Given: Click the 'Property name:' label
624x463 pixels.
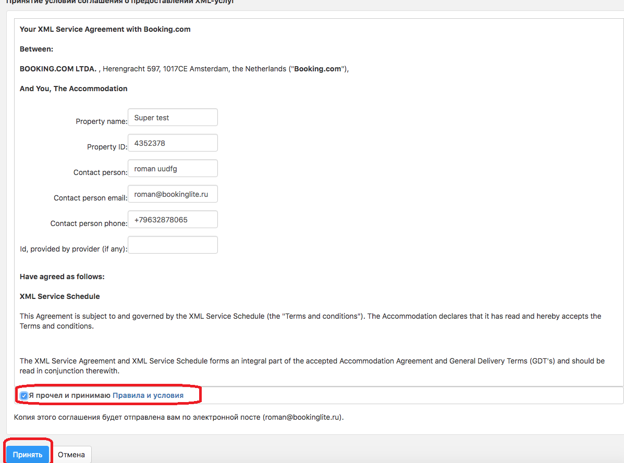Looking at the screenshot, I should tap(102, 121).
